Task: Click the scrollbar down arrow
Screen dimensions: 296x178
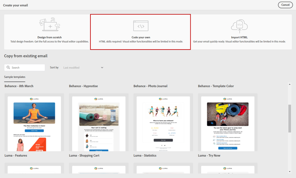Action: (x=290, y=172)
